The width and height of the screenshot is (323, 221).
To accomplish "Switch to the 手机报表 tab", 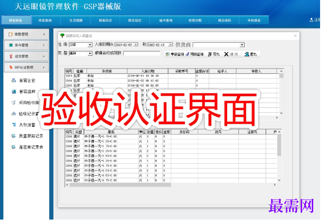I will [x=254, y=20].
